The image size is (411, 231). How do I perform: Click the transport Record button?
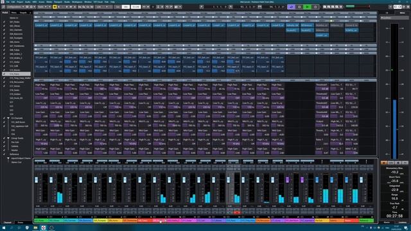coord(315,7)
